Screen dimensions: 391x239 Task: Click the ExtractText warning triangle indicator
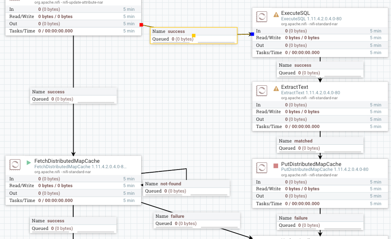point(276,89)
